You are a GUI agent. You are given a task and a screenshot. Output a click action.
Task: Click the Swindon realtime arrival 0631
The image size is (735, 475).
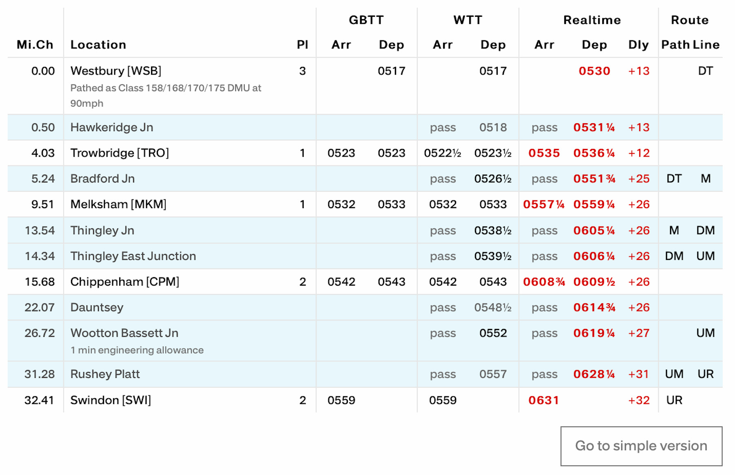point(543,400)
